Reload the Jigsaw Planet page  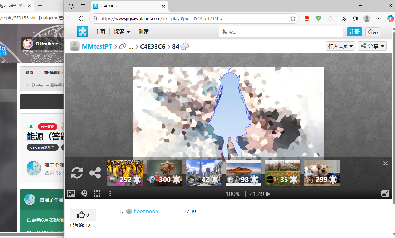pyautogui.click(x=82, y=18)
